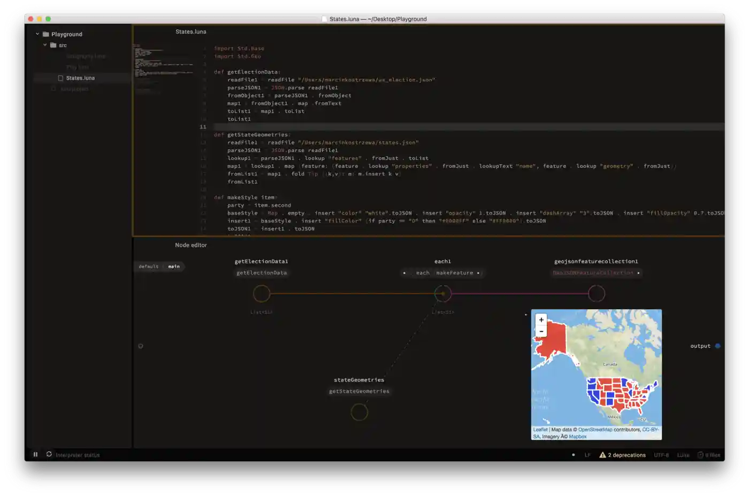
Task: Select the stateGeometries node circle
Action: click(359, 412)
